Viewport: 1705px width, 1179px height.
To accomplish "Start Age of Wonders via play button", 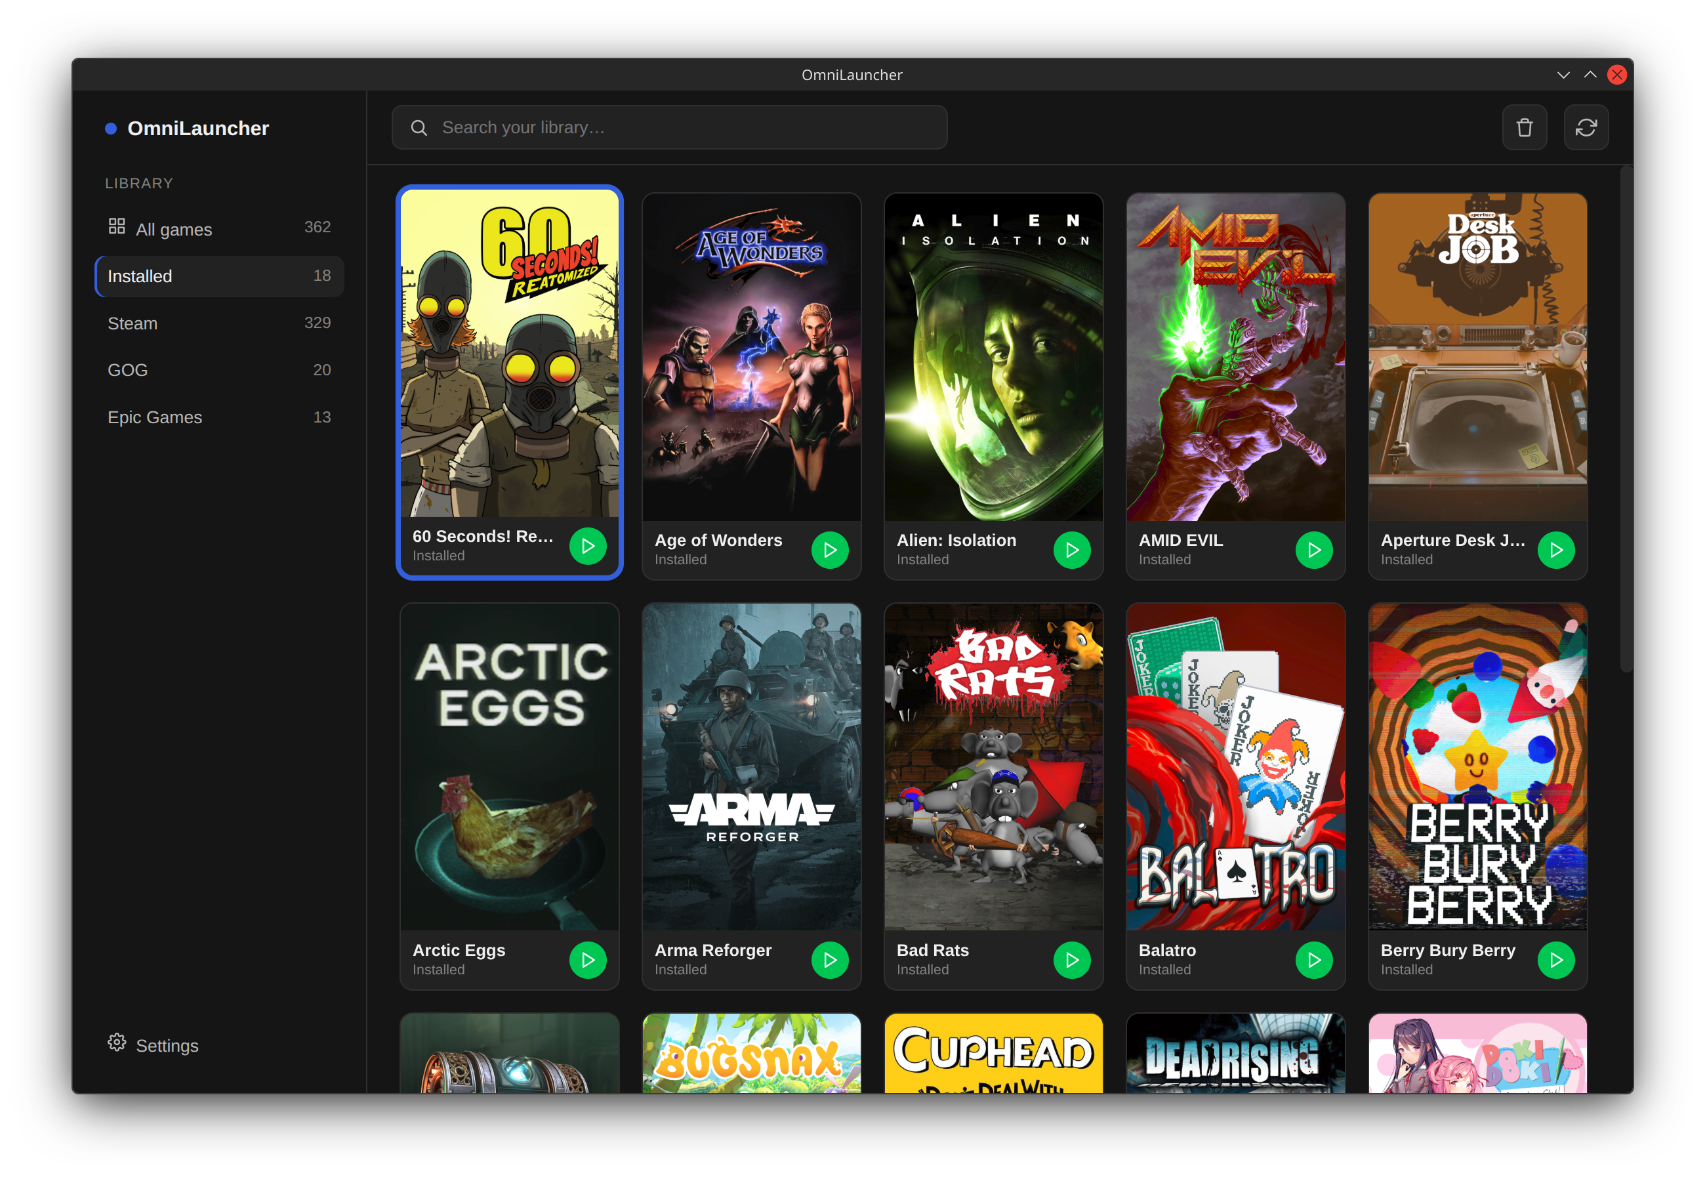I will 830,550.
